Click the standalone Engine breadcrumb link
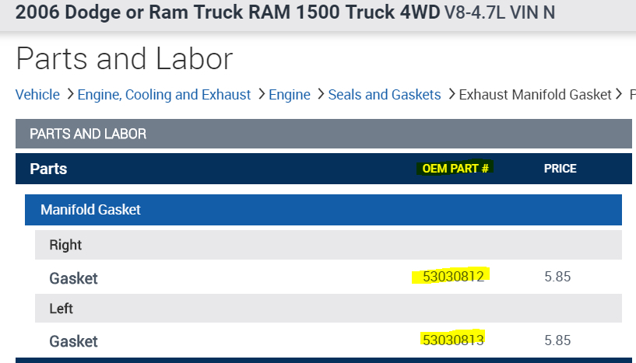 point(290,95)
